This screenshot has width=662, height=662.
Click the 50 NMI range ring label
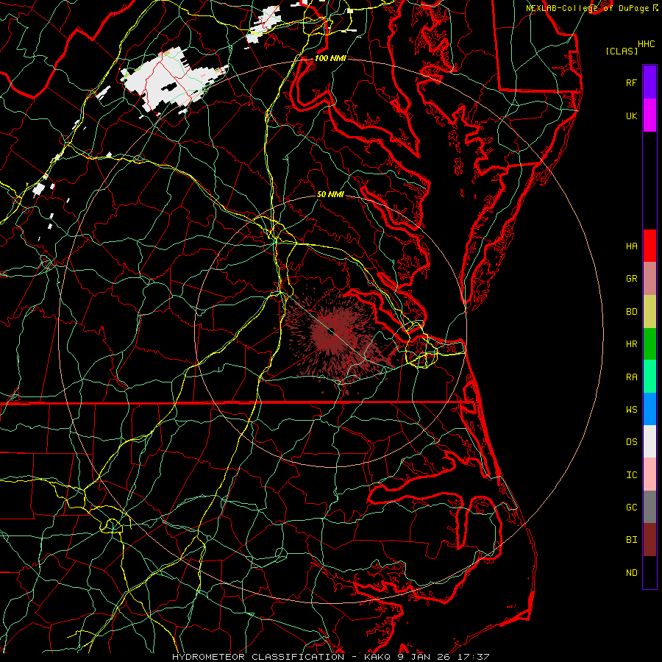(x=330, y=194)
